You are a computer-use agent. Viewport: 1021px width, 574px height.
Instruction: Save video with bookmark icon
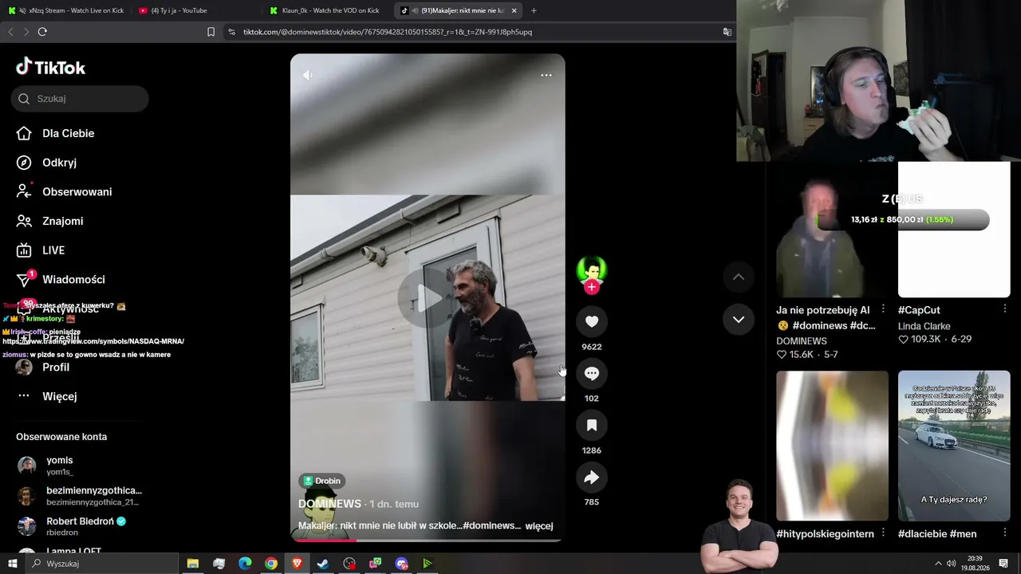pos(592,425)
